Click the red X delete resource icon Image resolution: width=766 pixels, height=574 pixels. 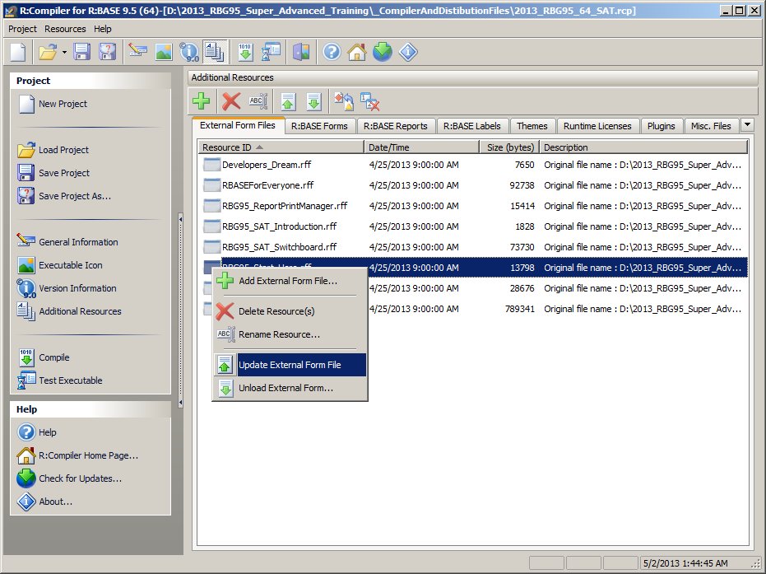tap(231, 101)
